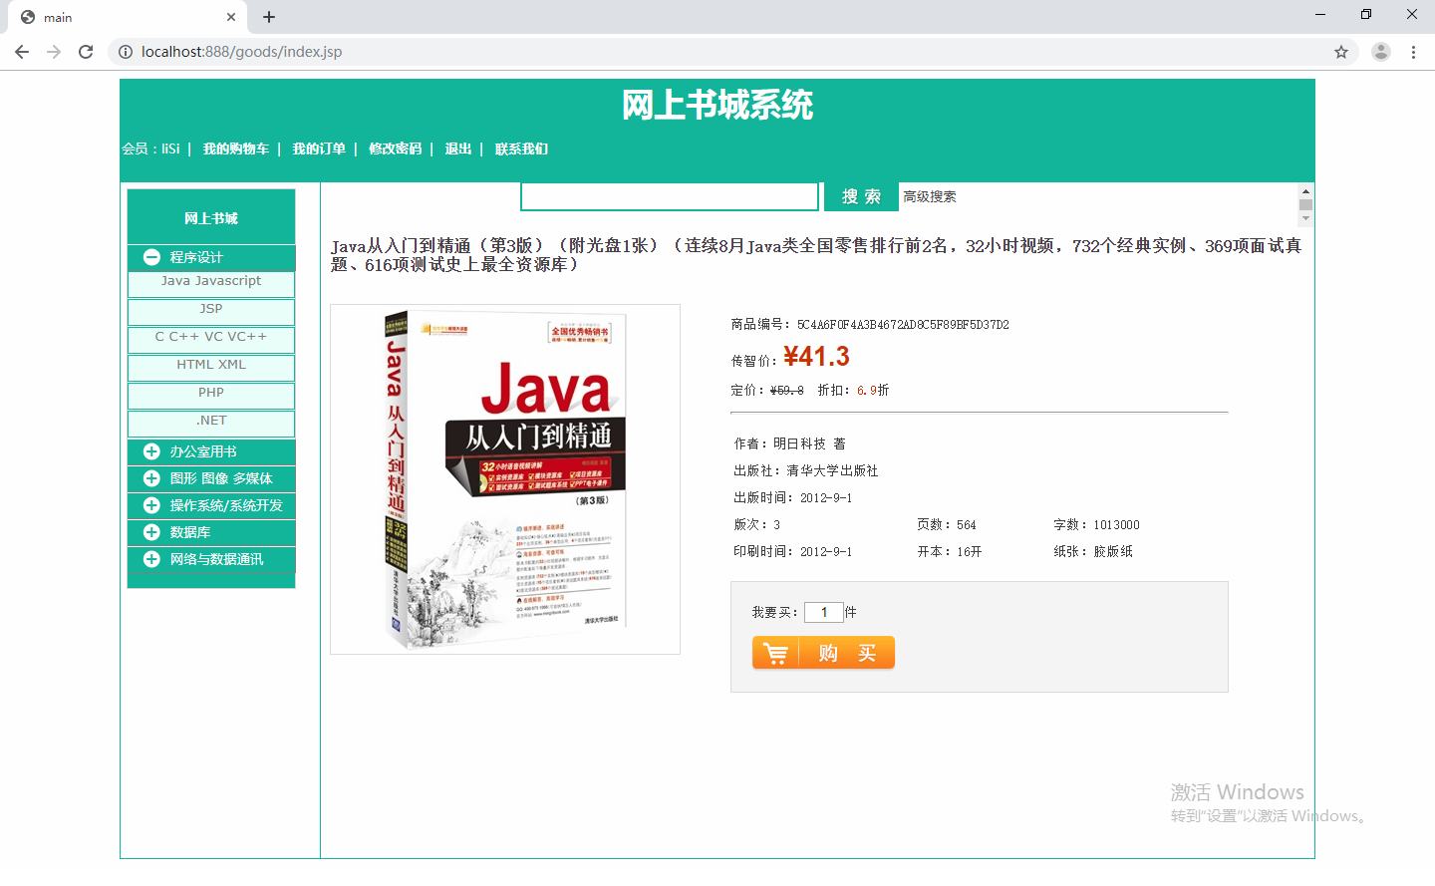Screen dimensions: 1435x886
Task: Click the 会员：liSi member label
Action: click(150, 148)
